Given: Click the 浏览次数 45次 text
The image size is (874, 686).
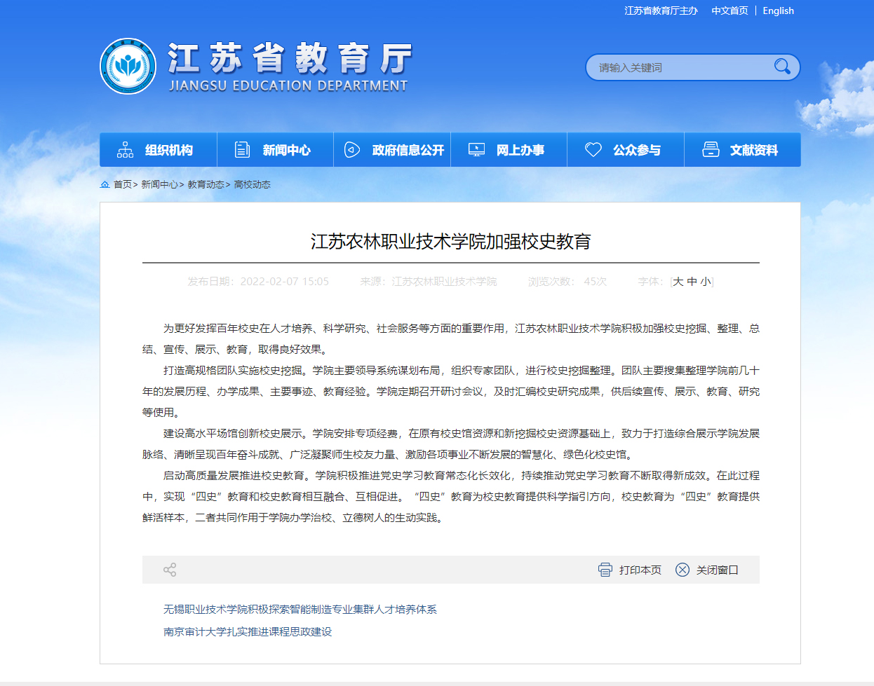Looking at the screenshot, I should coord(567,282).
